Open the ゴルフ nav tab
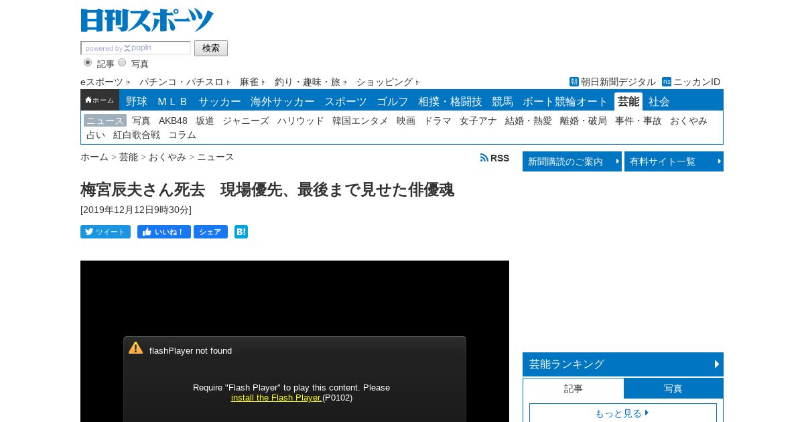The height and width of the screenshot is (422, 804). pyautogui.click(x=393, y=101)
